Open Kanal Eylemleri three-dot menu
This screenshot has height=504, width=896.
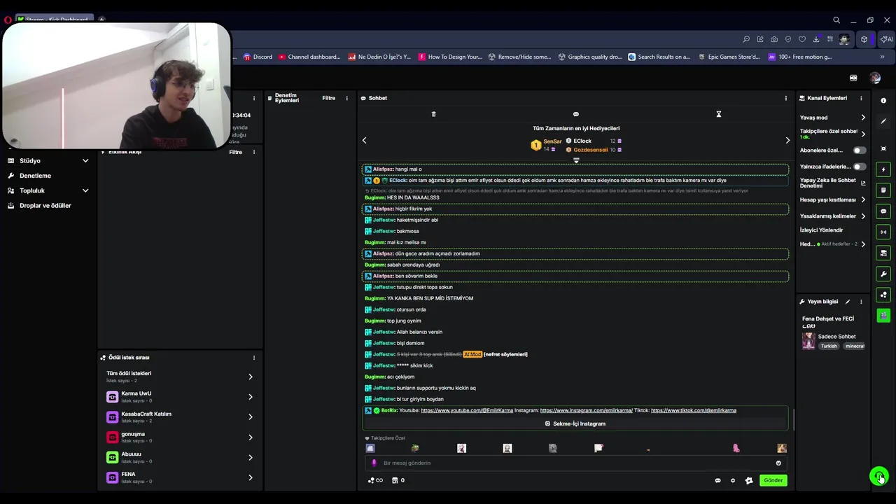(x=861, y=98)
